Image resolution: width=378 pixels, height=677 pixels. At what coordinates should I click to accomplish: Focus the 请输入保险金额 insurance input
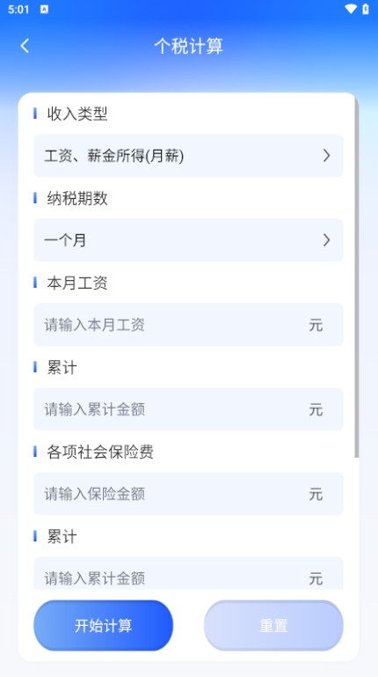[188, 494]
